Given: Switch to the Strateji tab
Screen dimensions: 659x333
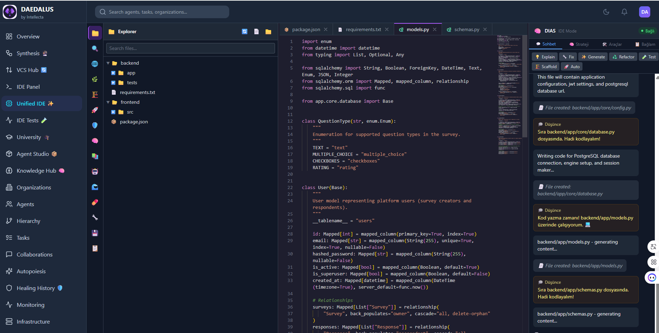Looking at the screenshot, I should [x=579, y=44].
